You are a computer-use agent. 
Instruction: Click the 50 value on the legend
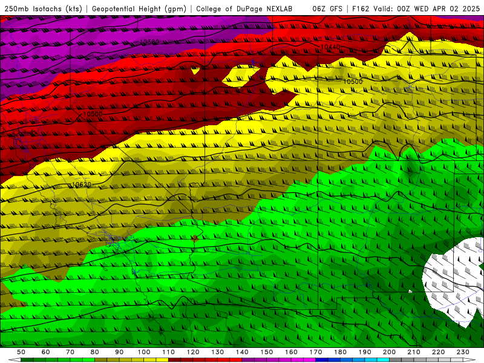click(x=21, y=352)
